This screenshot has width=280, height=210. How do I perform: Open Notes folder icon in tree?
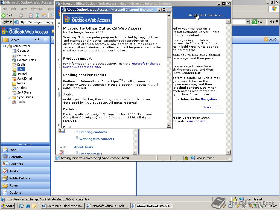click(x=14, y=83)
